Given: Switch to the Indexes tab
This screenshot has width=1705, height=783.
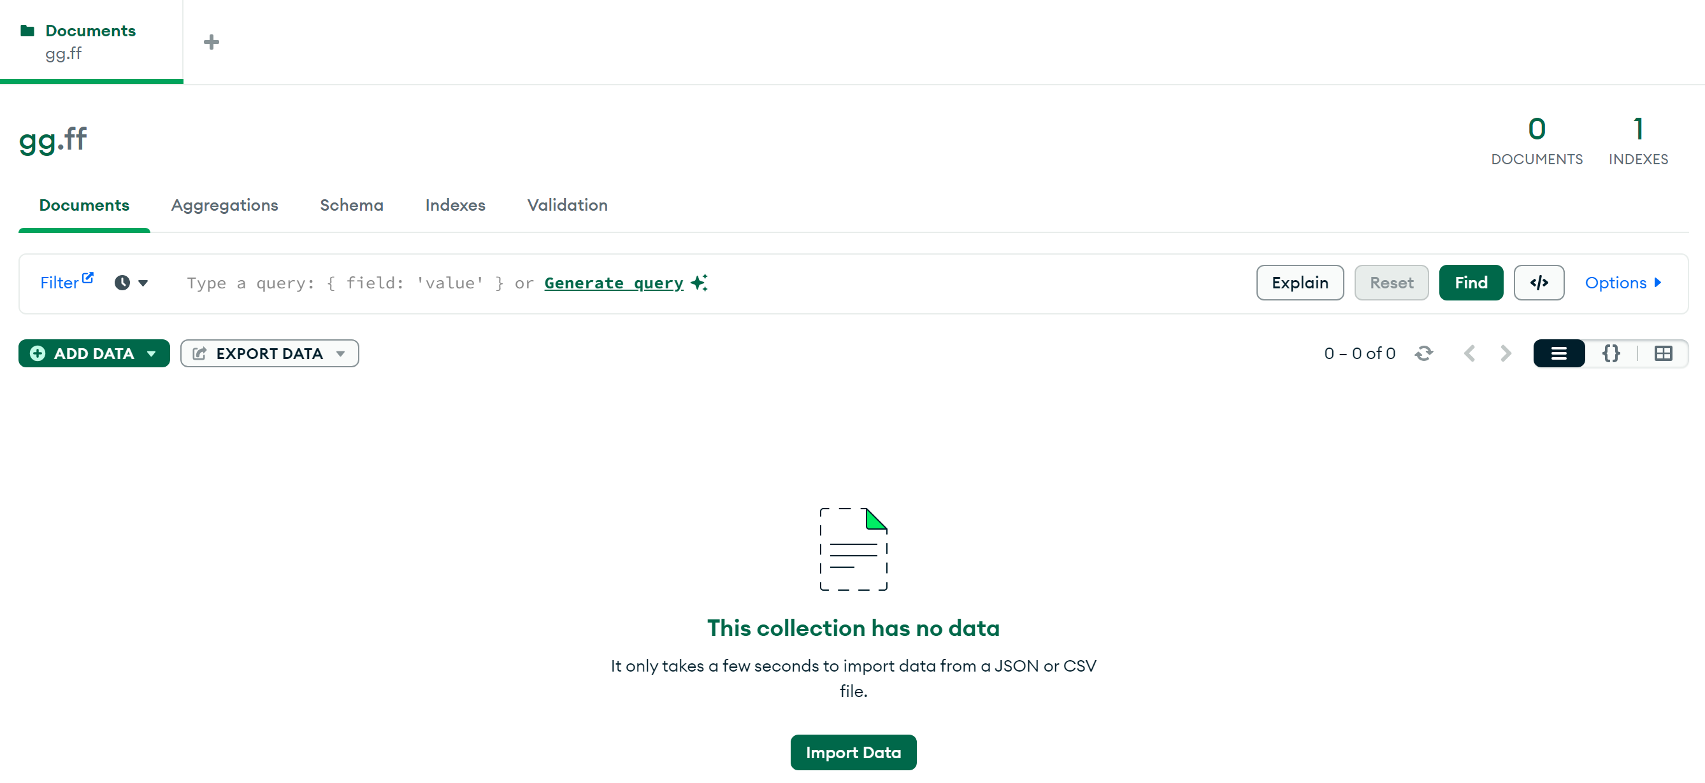Looking at the screenshot, I should [456, 205].
